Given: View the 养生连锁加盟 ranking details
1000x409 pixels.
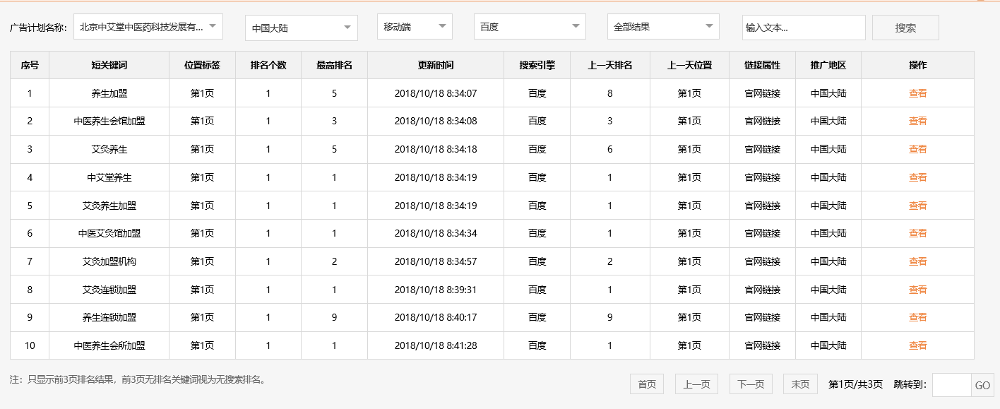Looking at the screenshot, I should [917, 317].
